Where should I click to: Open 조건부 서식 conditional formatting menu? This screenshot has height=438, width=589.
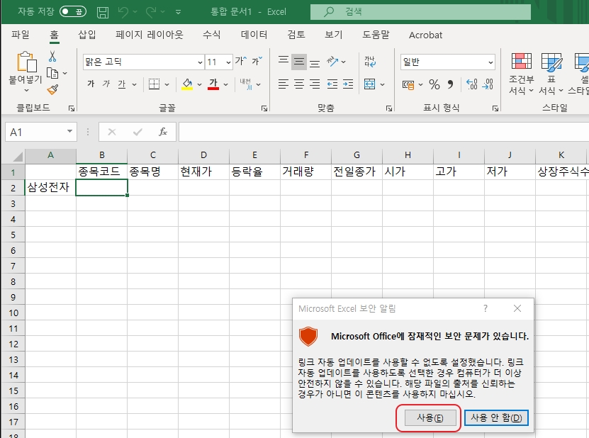click(x=522, y=74)
